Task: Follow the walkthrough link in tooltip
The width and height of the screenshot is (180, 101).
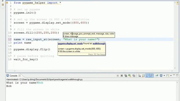Action: pyautogui.click(x=99, y=43)
